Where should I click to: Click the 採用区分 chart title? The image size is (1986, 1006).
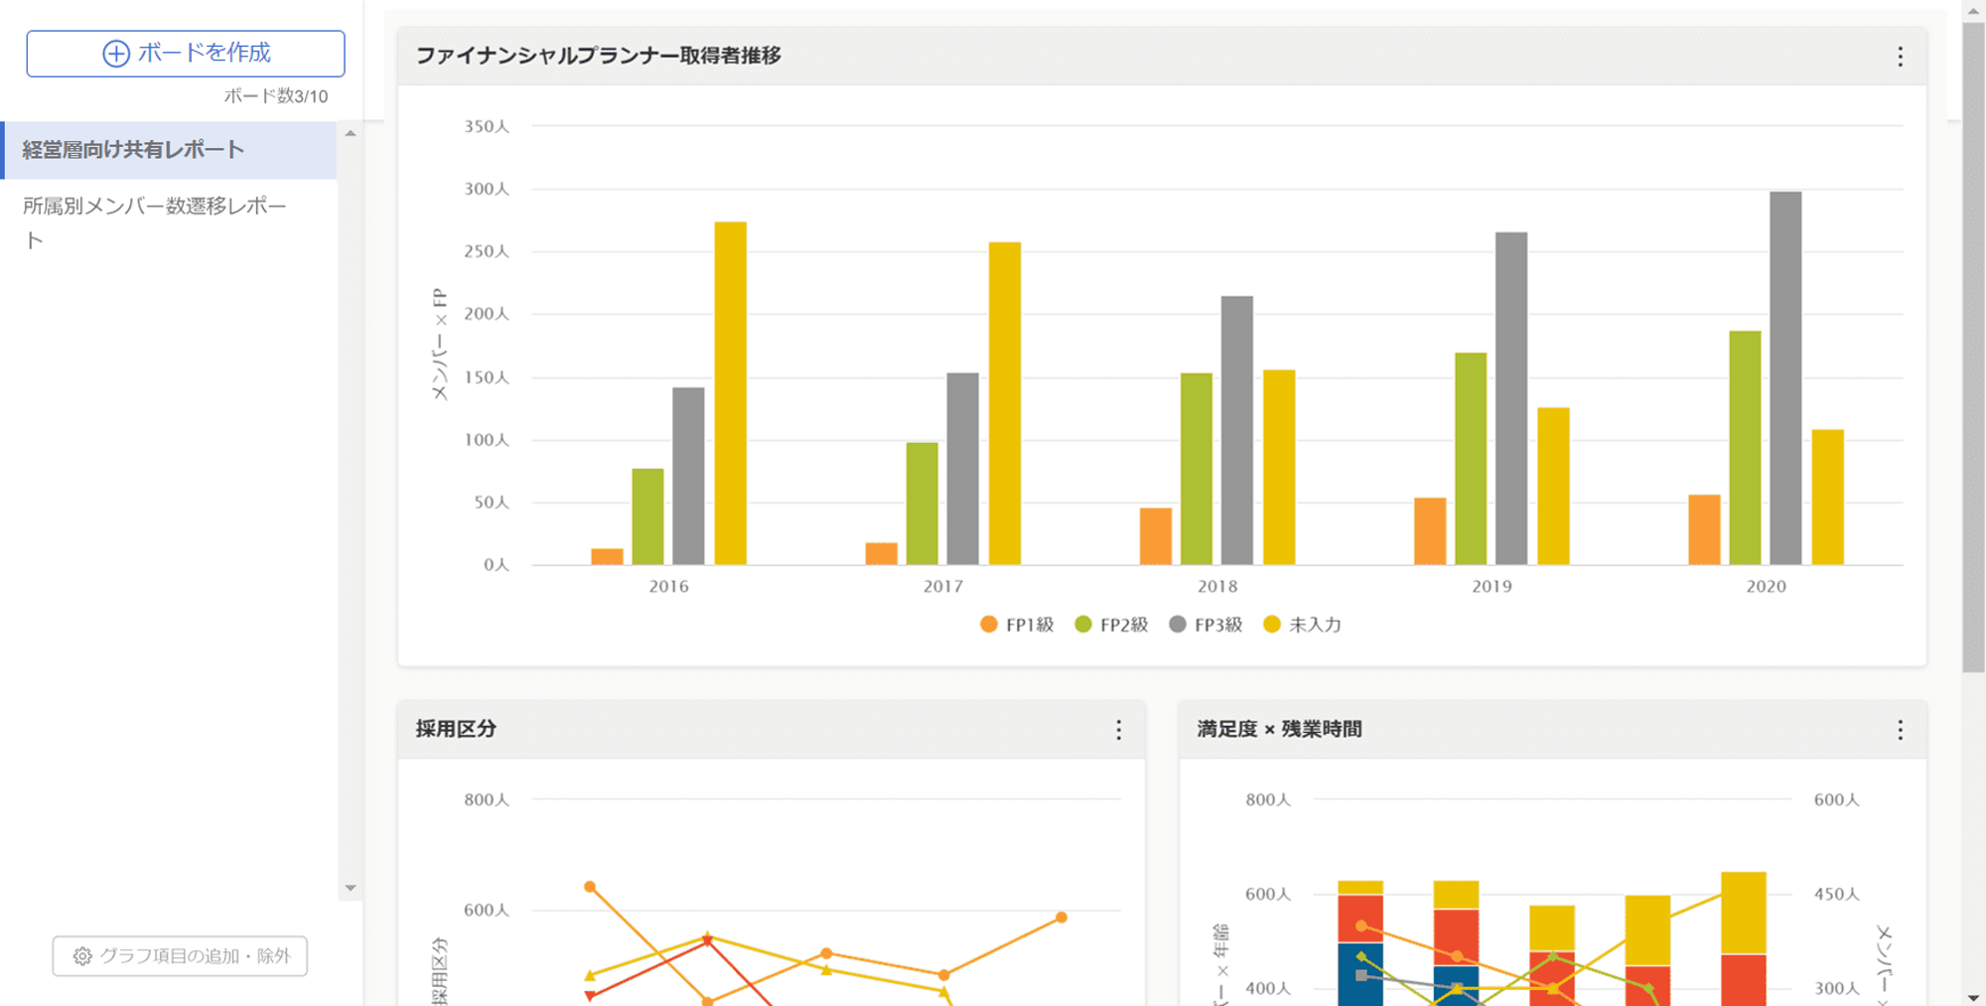point(456,729)
